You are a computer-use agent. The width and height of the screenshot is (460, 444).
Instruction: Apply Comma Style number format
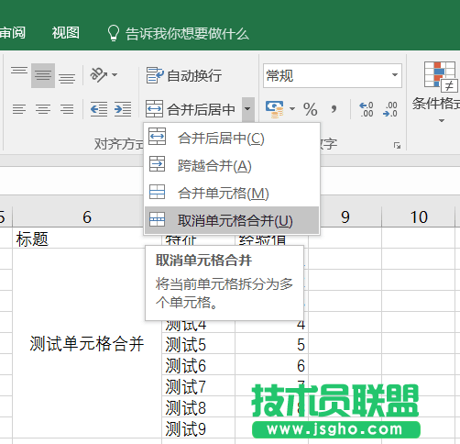(334, 109)
